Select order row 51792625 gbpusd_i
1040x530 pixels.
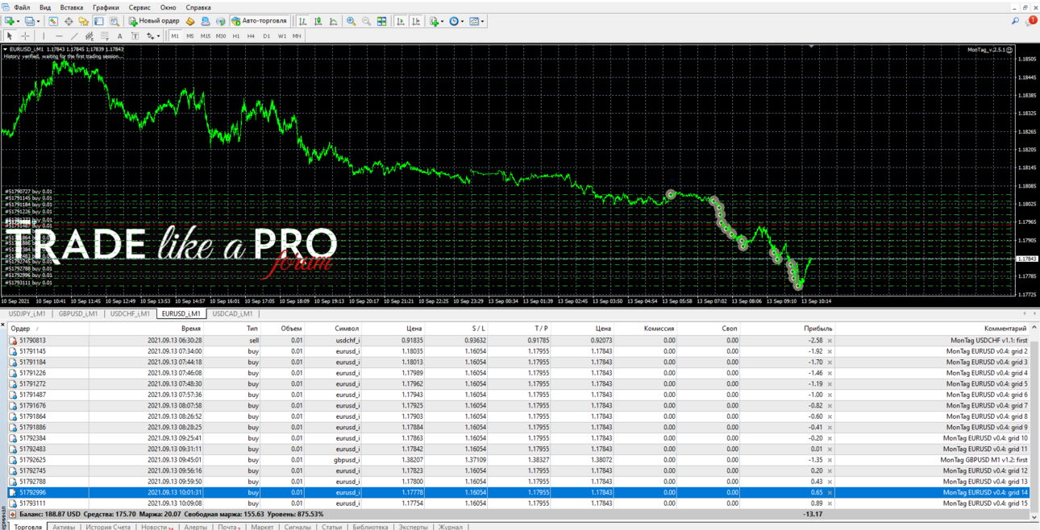[520, 459]
